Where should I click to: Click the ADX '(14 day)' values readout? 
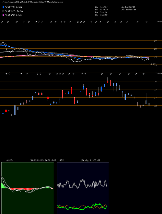90,160
